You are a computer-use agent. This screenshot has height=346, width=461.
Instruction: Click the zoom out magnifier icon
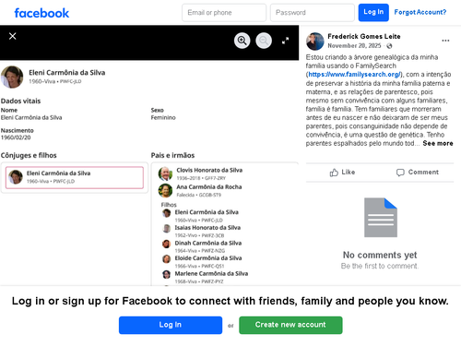click(x=264, y=41)
